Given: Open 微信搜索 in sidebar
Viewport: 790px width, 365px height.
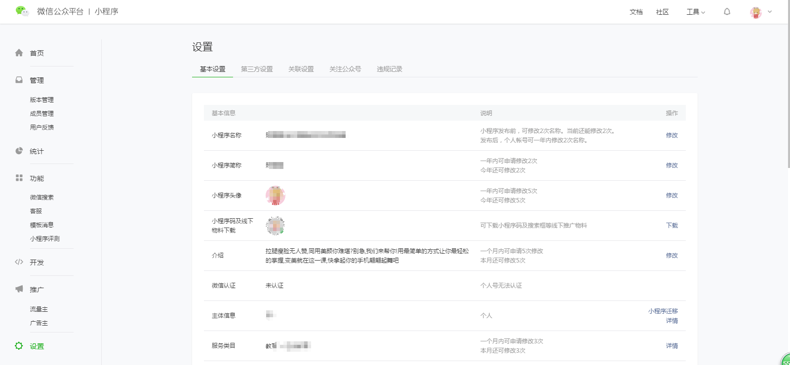Looking at the screenshot, I should click(41, 198).
